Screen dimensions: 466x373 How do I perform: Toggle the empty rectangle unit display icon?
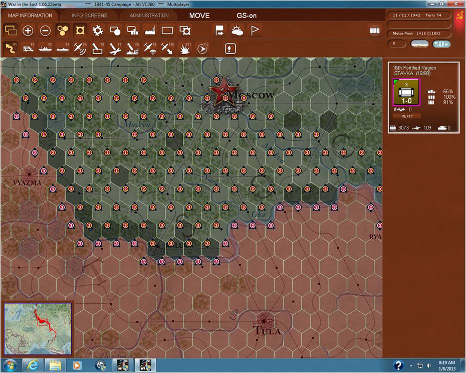pos(167,31)
